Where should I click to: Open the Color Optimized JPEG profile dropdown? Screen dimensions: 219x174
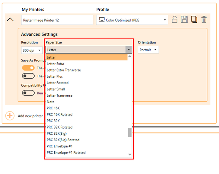pos(132,20)
